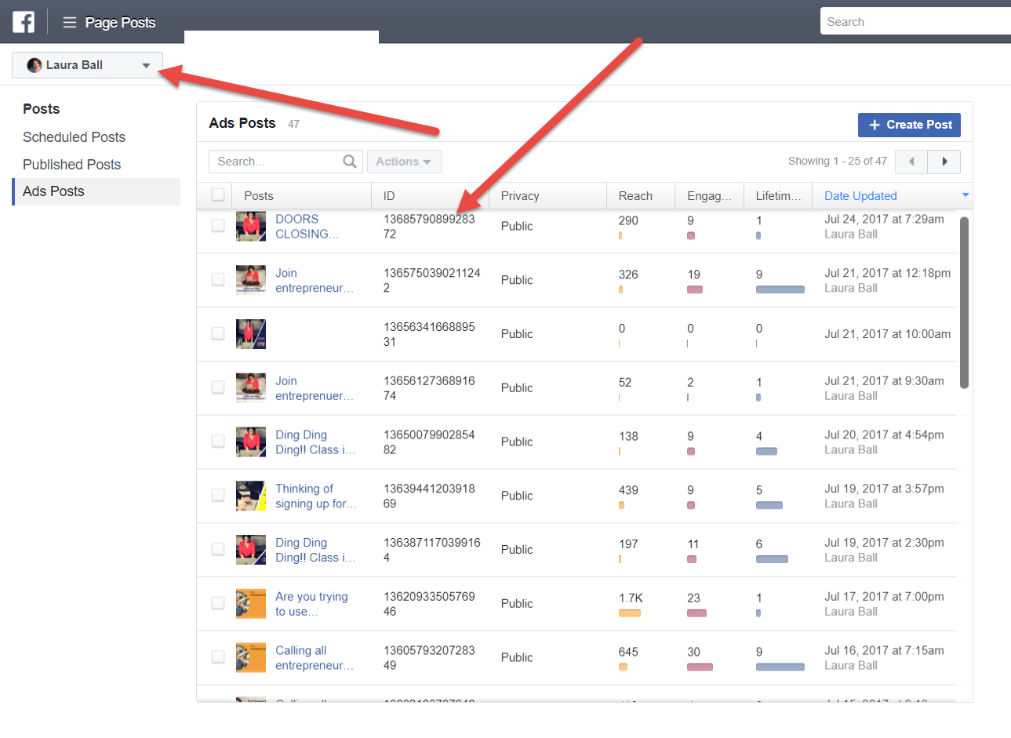Image resolution: width=1011 pixels, height=738 pixels.
Task: Check the box for the Jul 20 Ding Ding post
Action: [x=218, y=442]
